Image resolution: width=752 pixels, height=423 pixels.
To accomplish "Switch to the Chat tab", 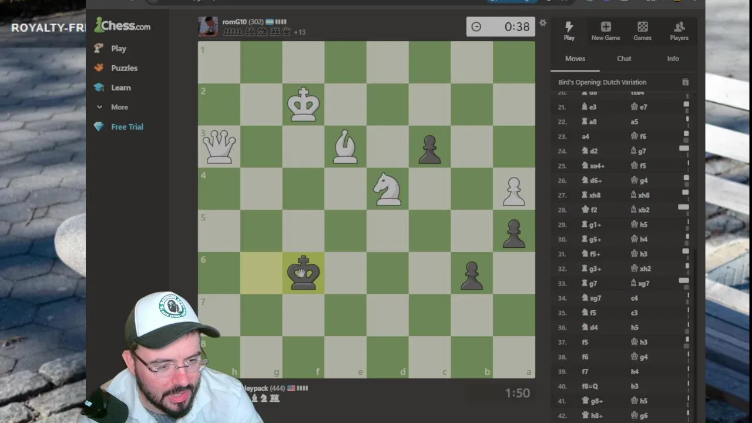I will click(624, 59).
